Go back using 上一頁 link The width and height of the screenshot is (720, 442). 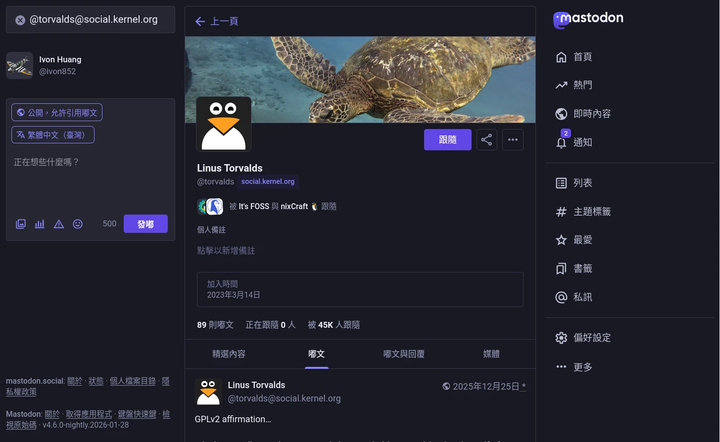[217, 21]
